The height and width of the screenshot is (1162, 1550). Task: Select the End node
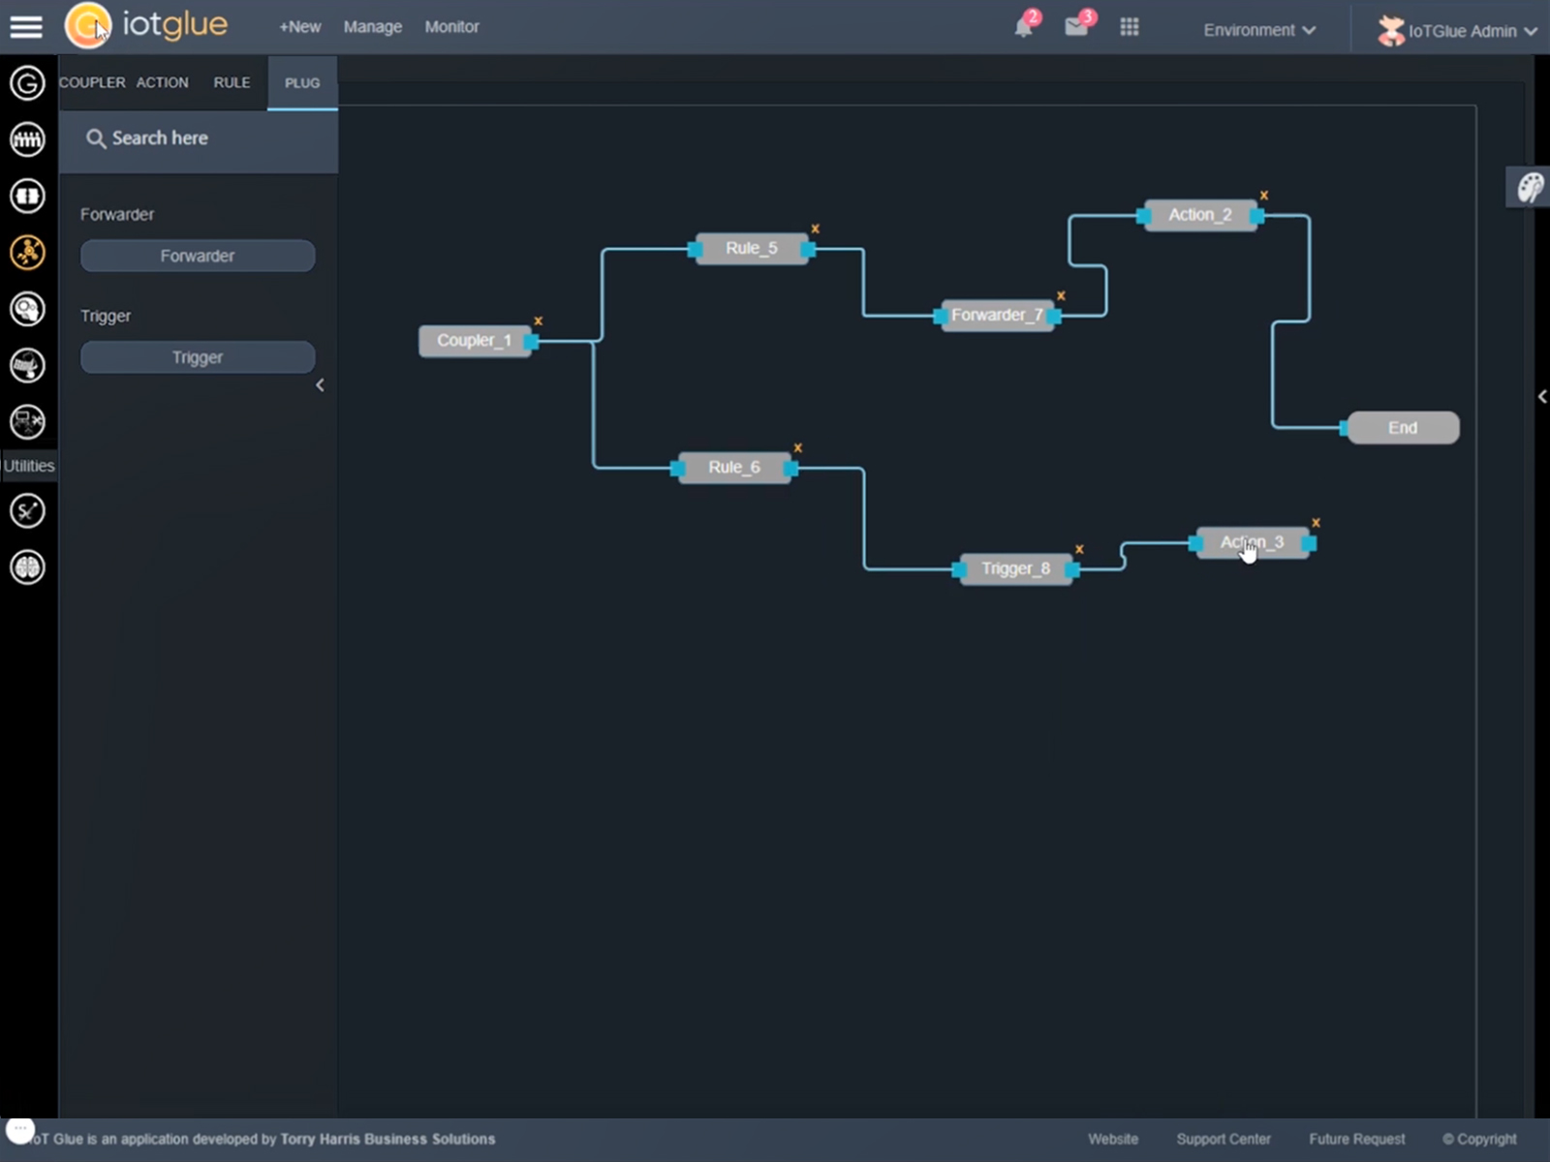(x=1403, y=428)
